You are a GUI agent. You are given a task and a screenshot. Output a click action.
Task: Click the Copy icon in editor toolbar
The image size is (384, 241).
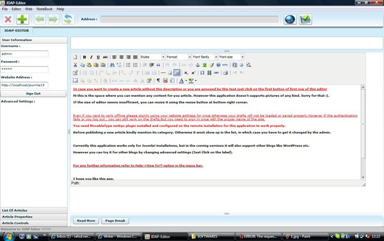(x=83, y=65)
